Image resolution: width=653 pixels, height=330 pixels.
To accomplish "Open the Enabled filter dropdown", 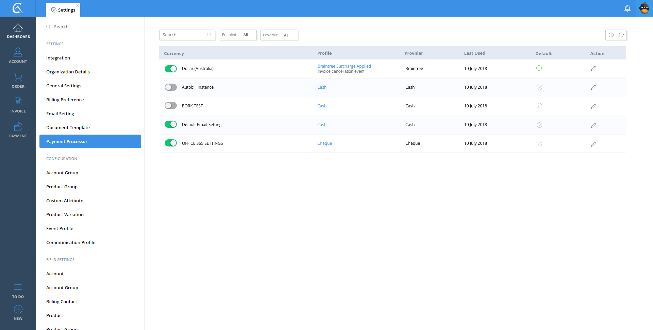I will point(237,35).
